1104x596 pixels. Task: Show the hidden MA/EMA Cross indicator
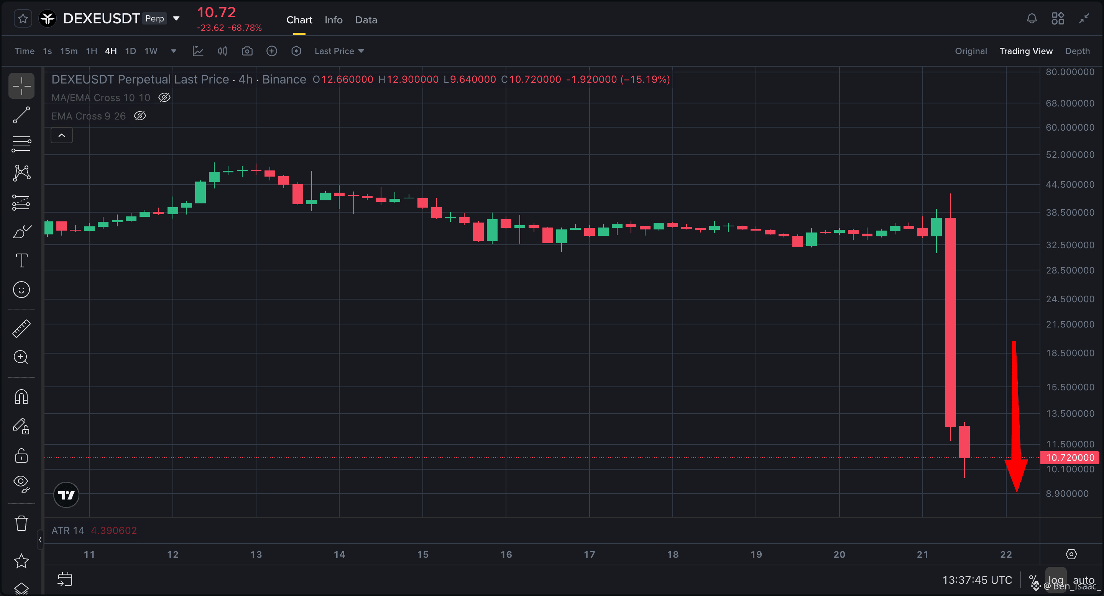click(x=164, y=98)
